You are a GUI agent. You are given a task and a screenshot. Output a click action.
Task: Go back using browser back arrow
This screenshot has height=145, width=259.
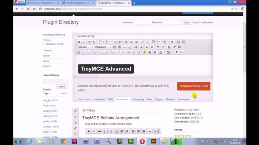coord(17,9)
